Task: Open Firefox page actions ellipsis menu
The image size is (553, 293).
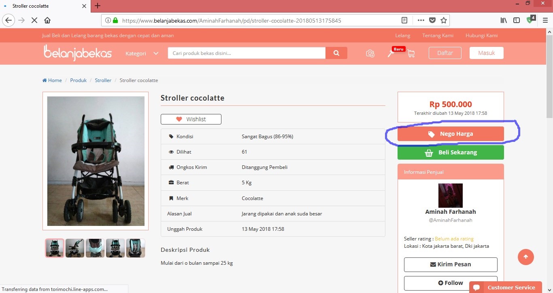Action: (421, 20)
